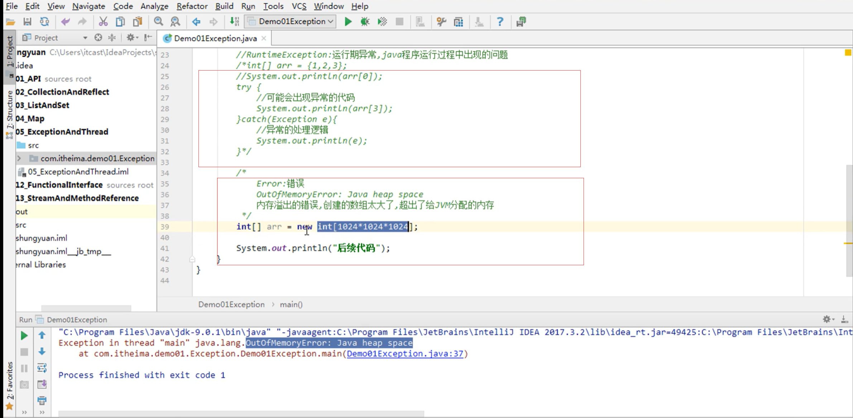Click the green Run button in toolbar
This screenshot has width=853, height=418.
348,22
